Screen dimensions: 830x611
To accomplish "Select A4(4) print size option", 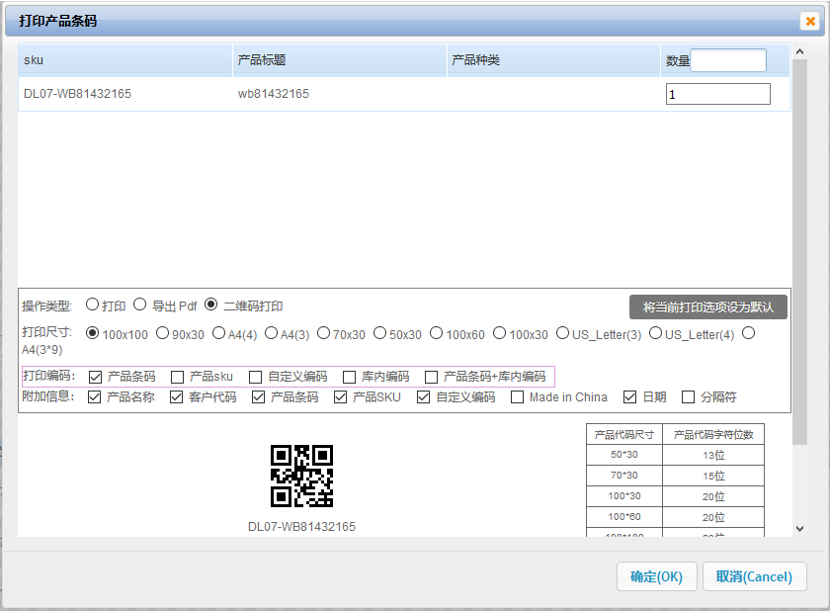I will [x=221, y=334].
